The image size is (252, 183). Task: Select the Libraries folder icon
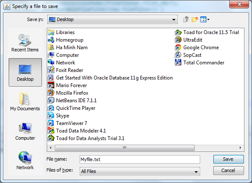click(51, 32)
